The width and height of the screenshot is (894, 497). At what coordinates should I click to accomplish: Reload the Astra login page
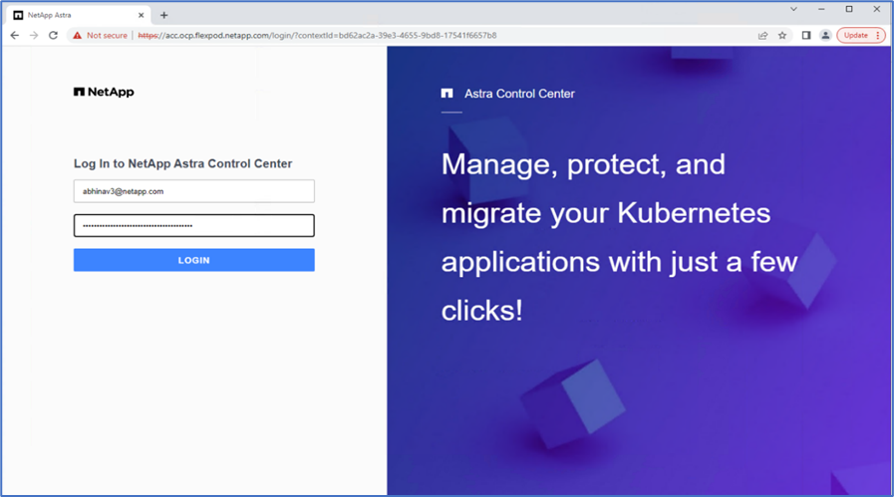pos(53,35)
